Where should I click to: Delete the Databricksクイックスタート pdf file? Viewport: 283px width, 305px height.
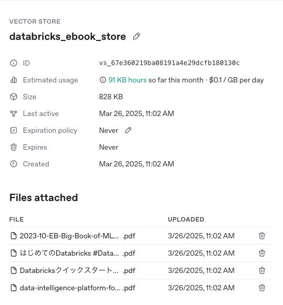point(262,270)
